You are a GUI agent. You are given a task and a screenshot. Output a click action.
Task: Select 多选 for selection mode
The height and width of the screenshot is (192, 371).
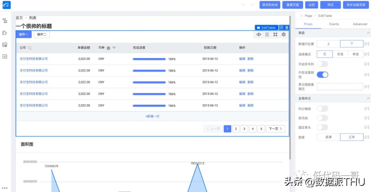[x=340, y=54]
